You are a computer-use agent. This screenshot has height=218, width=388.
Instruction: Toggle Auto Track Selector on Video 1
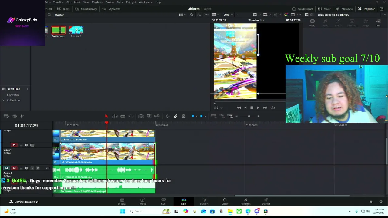(27, 145)
